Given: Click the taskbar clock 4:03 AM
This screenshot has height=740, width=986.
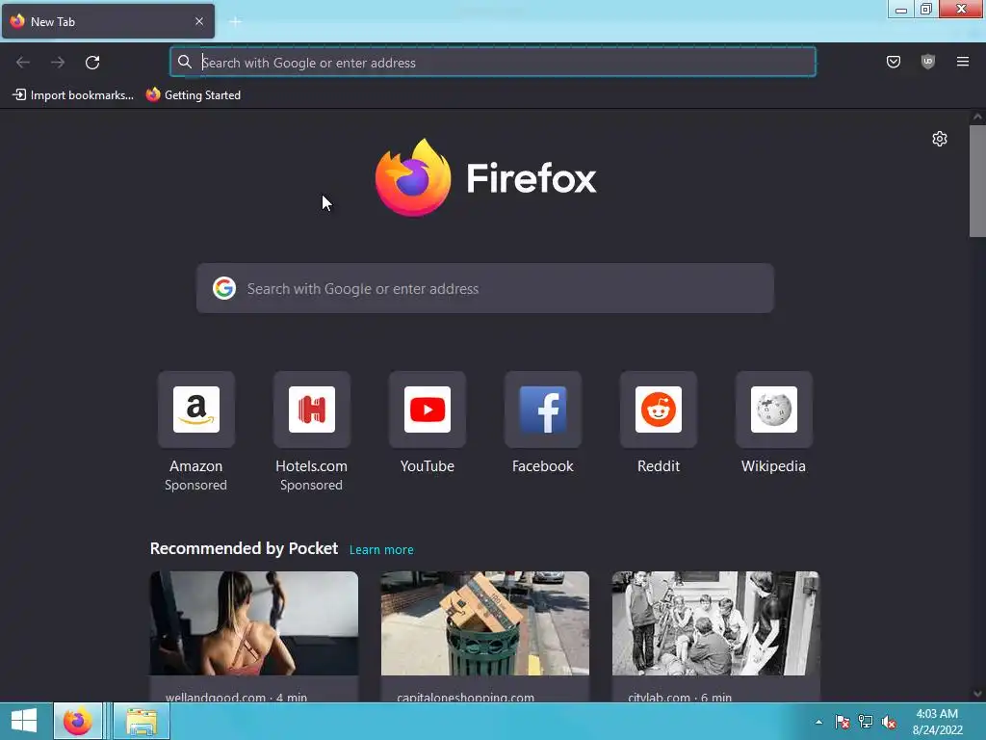Looking at the screenshot, I should (x=937, y=714).
